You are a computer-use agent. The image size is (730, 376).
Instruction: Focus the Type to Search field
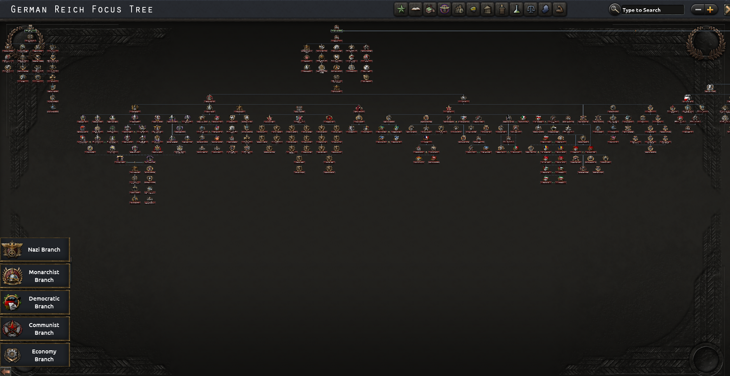click(x=652, y=10)
